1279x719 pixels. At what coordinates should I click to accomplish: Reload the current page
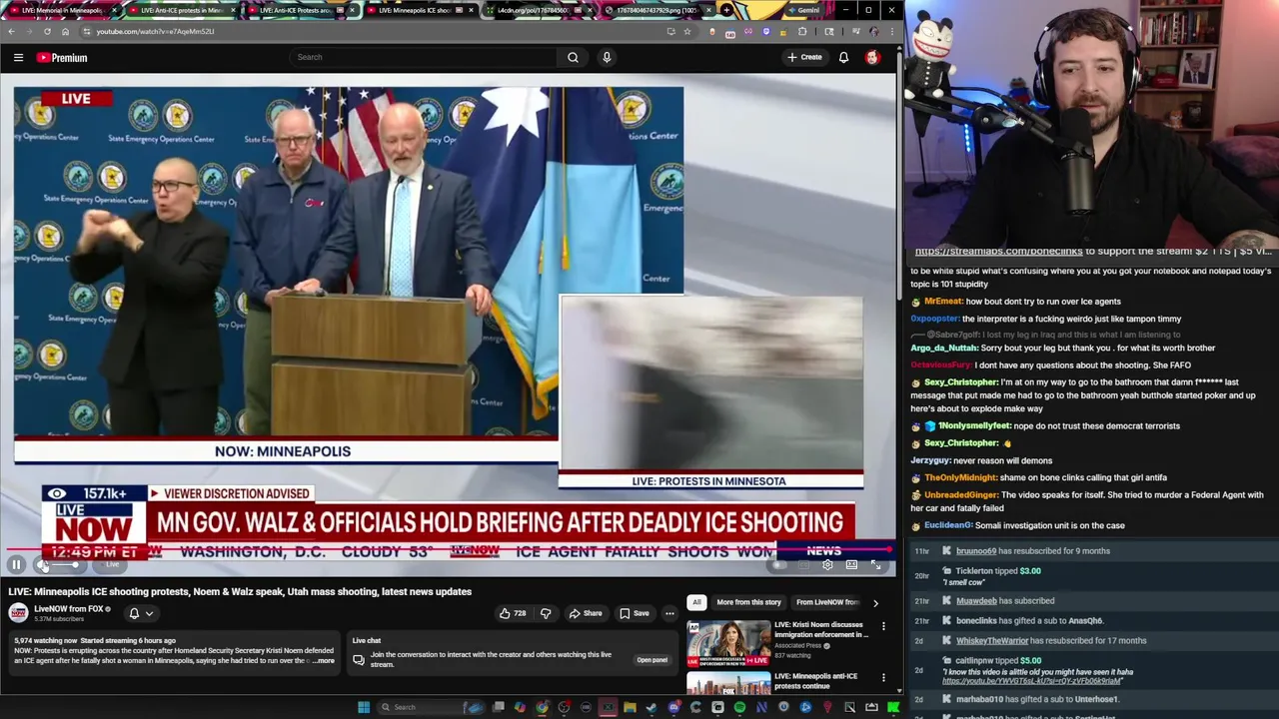[47, 31]
